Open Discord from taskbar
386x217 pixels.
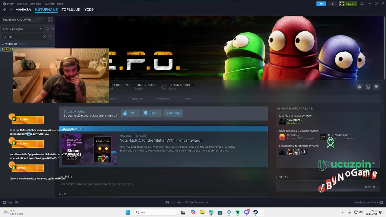pyautogui.click(x=247, y=212)
